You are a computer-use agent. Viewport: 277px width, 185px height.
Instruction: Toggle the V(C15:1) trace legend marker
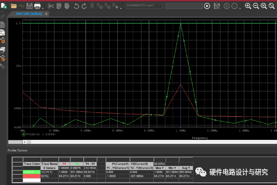click(24, 134)
